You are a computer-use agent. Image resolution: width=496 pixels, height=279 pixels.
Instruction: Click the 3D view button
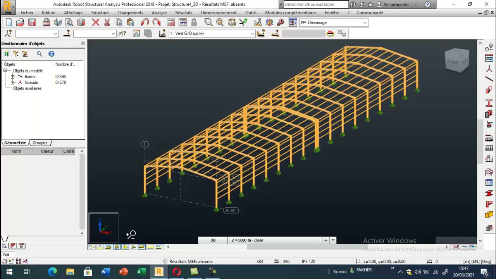click(x=213, y=240)
